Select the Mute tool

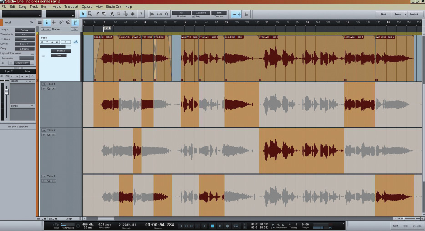coord(118,14)
